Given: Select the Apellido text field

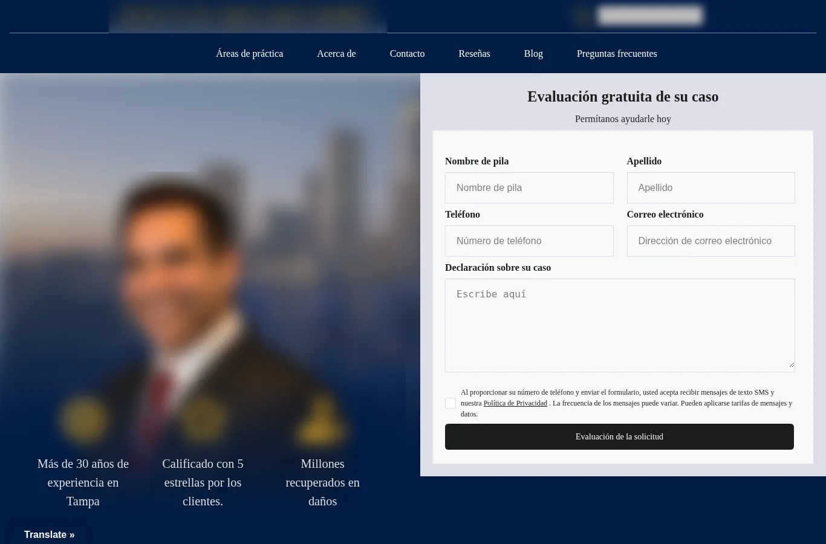Looking at the screenshot, I should click(711, 188).
